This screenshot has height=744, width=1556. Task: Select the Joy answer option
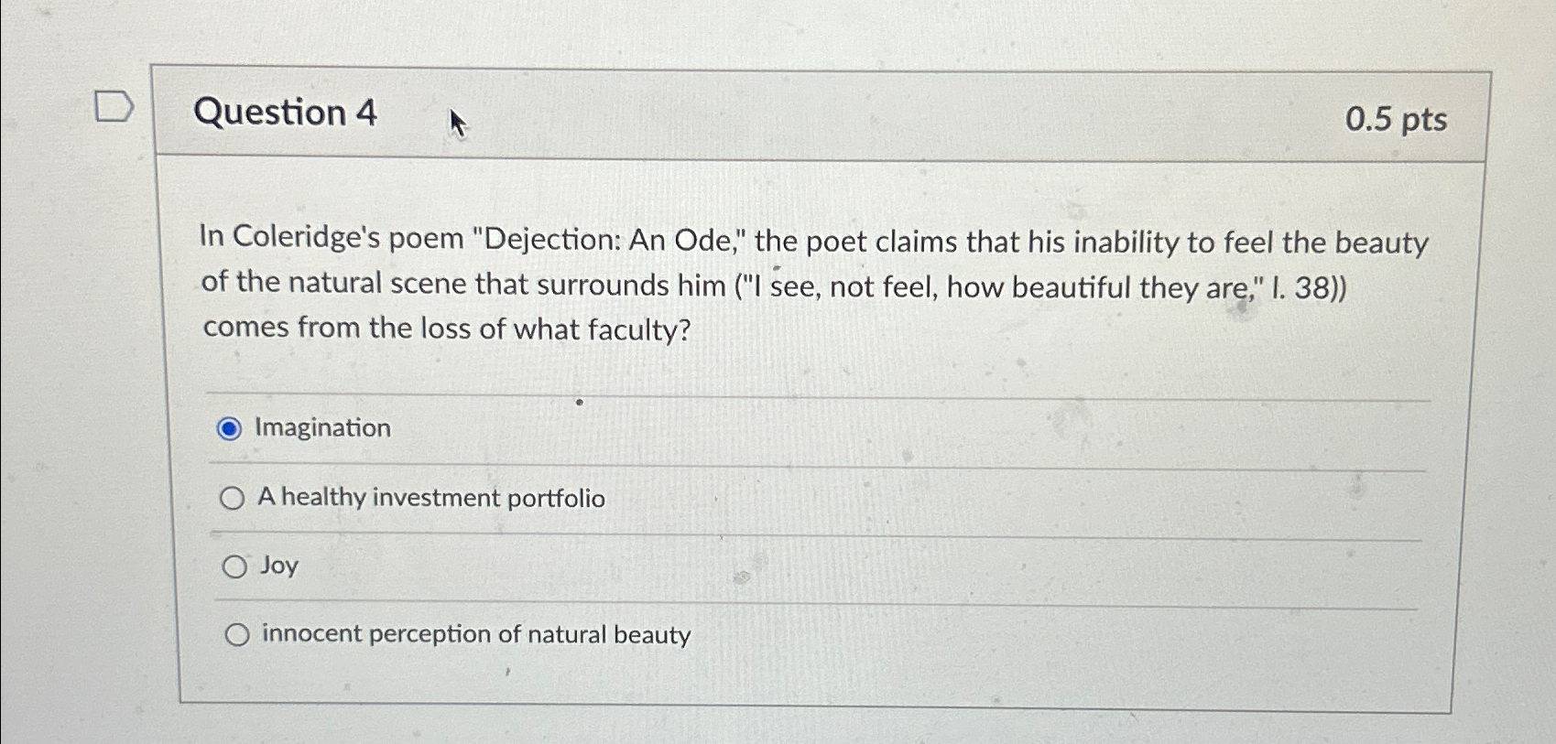point(234,566)
